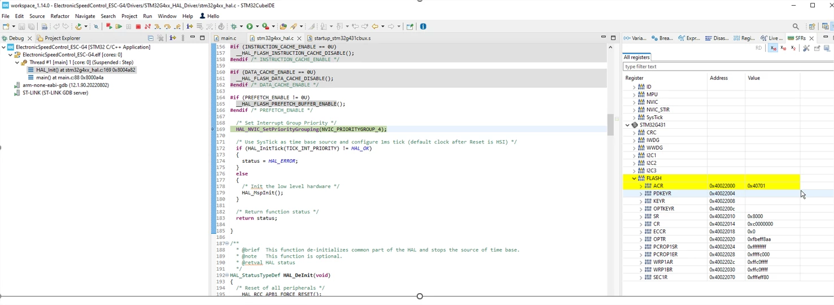834x305 pixels.
Task: Open the Disassembly view tab
Action: point(717,38)
